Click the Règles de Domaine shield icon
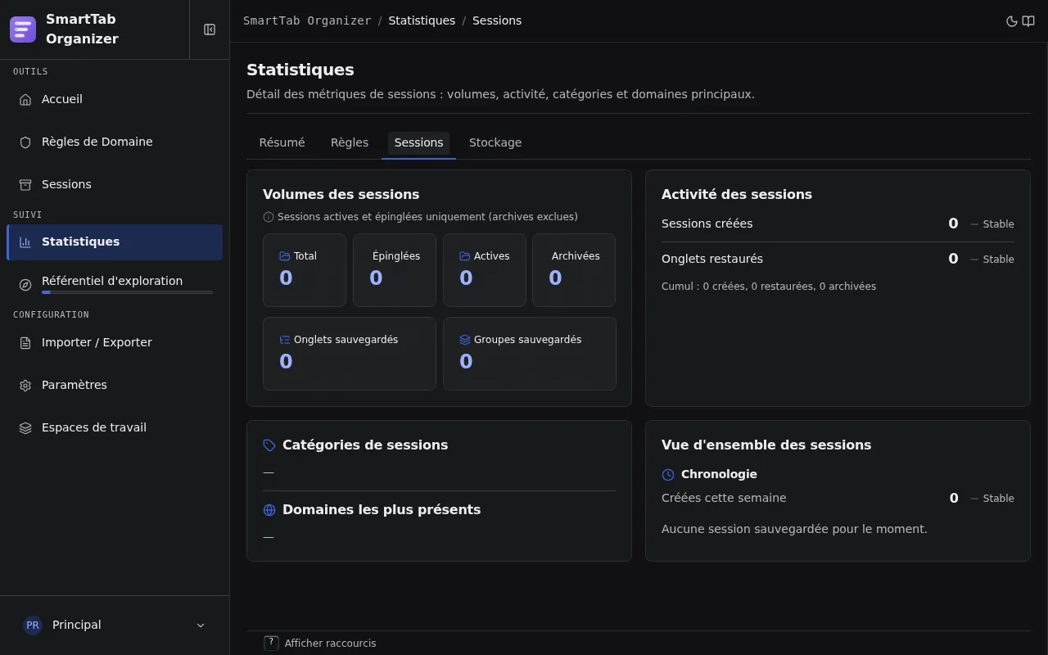This screenshot has width=1048, height=655. (25, 142)
